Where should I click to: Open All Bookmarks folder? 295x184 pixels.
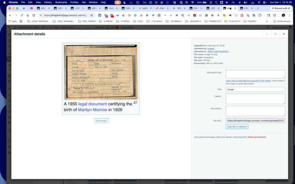pos(282,21)
